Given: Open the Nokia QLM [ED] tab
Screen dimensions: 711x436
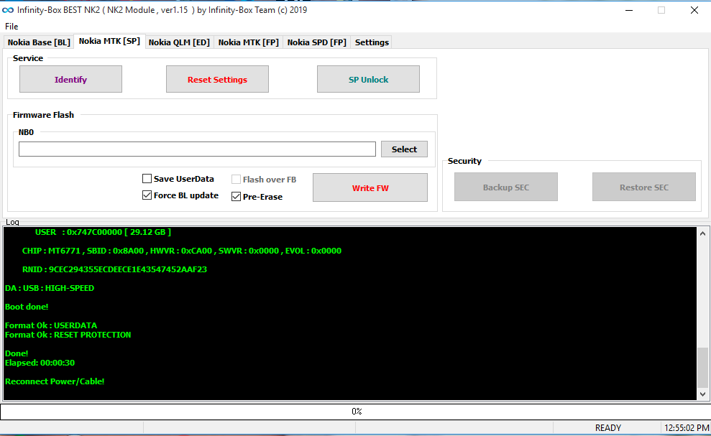Looking at the screenshot, I should [x=179, y=42].
